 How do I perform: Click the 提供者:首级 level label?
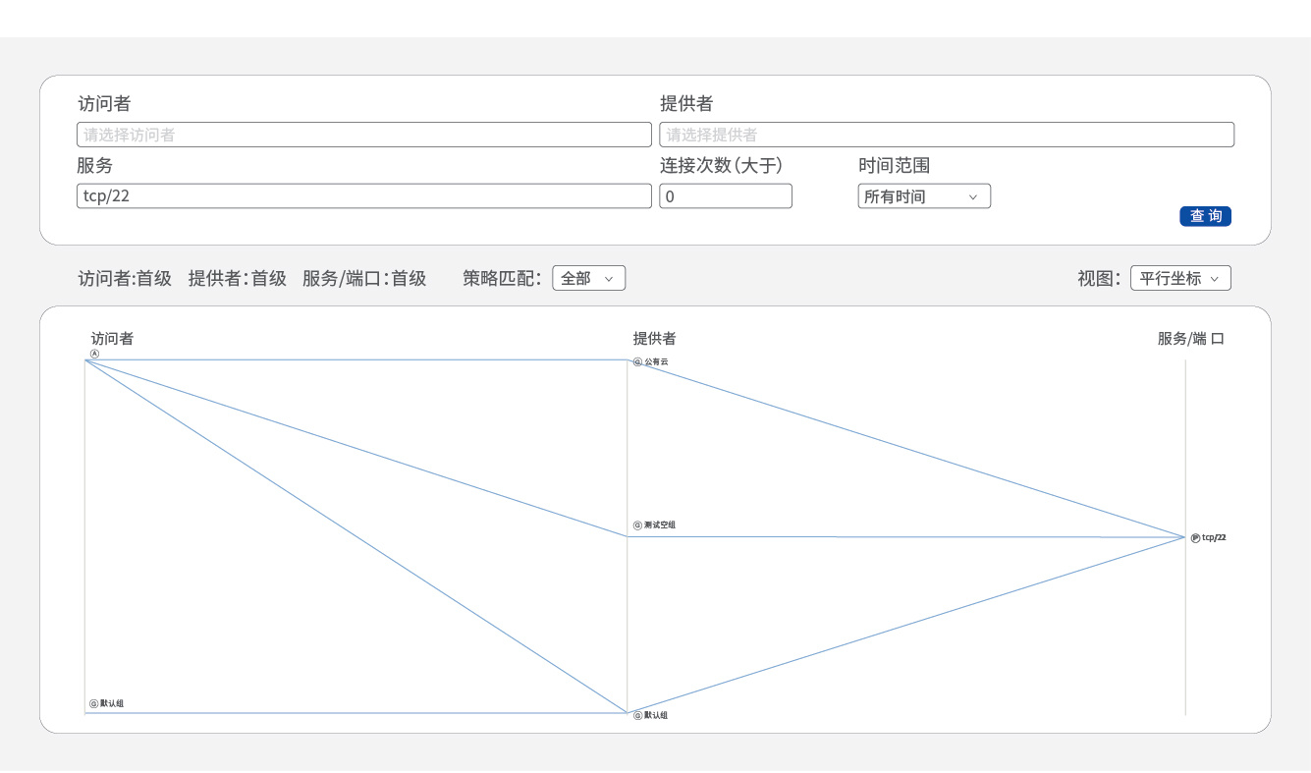pos(238,278)
